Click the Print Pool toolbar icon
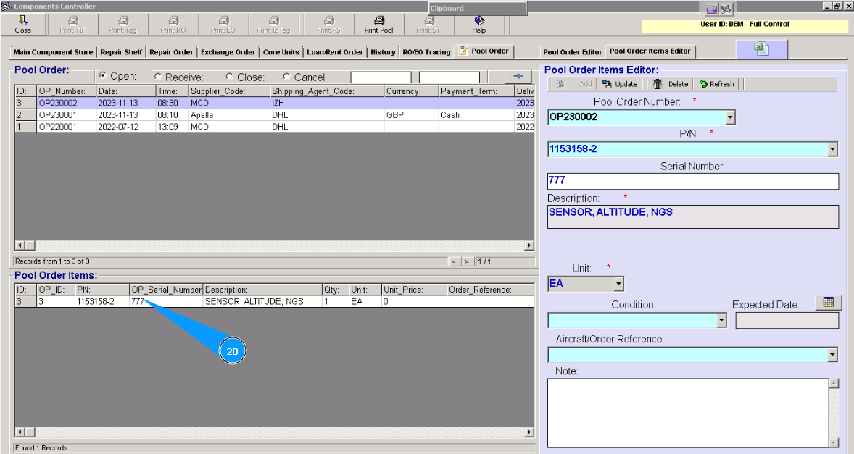The height and width of the screenshot is (454, 854). 378,25
